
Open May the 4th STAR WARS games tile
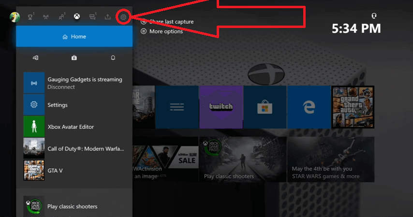tap(331, 159)
